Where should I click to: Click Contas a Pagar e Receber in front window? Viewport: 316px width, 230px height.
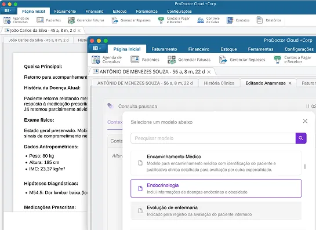click(292, 60)
